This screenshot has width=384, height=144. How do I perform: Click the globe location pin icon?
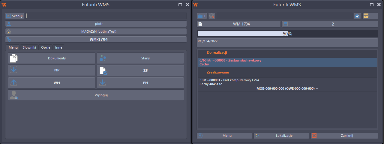pos(212,16)
